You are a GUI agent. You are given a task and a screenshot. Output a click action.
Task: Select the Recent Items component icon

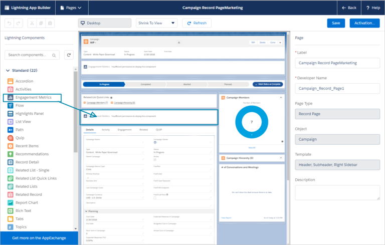click(x=11, y=146)
